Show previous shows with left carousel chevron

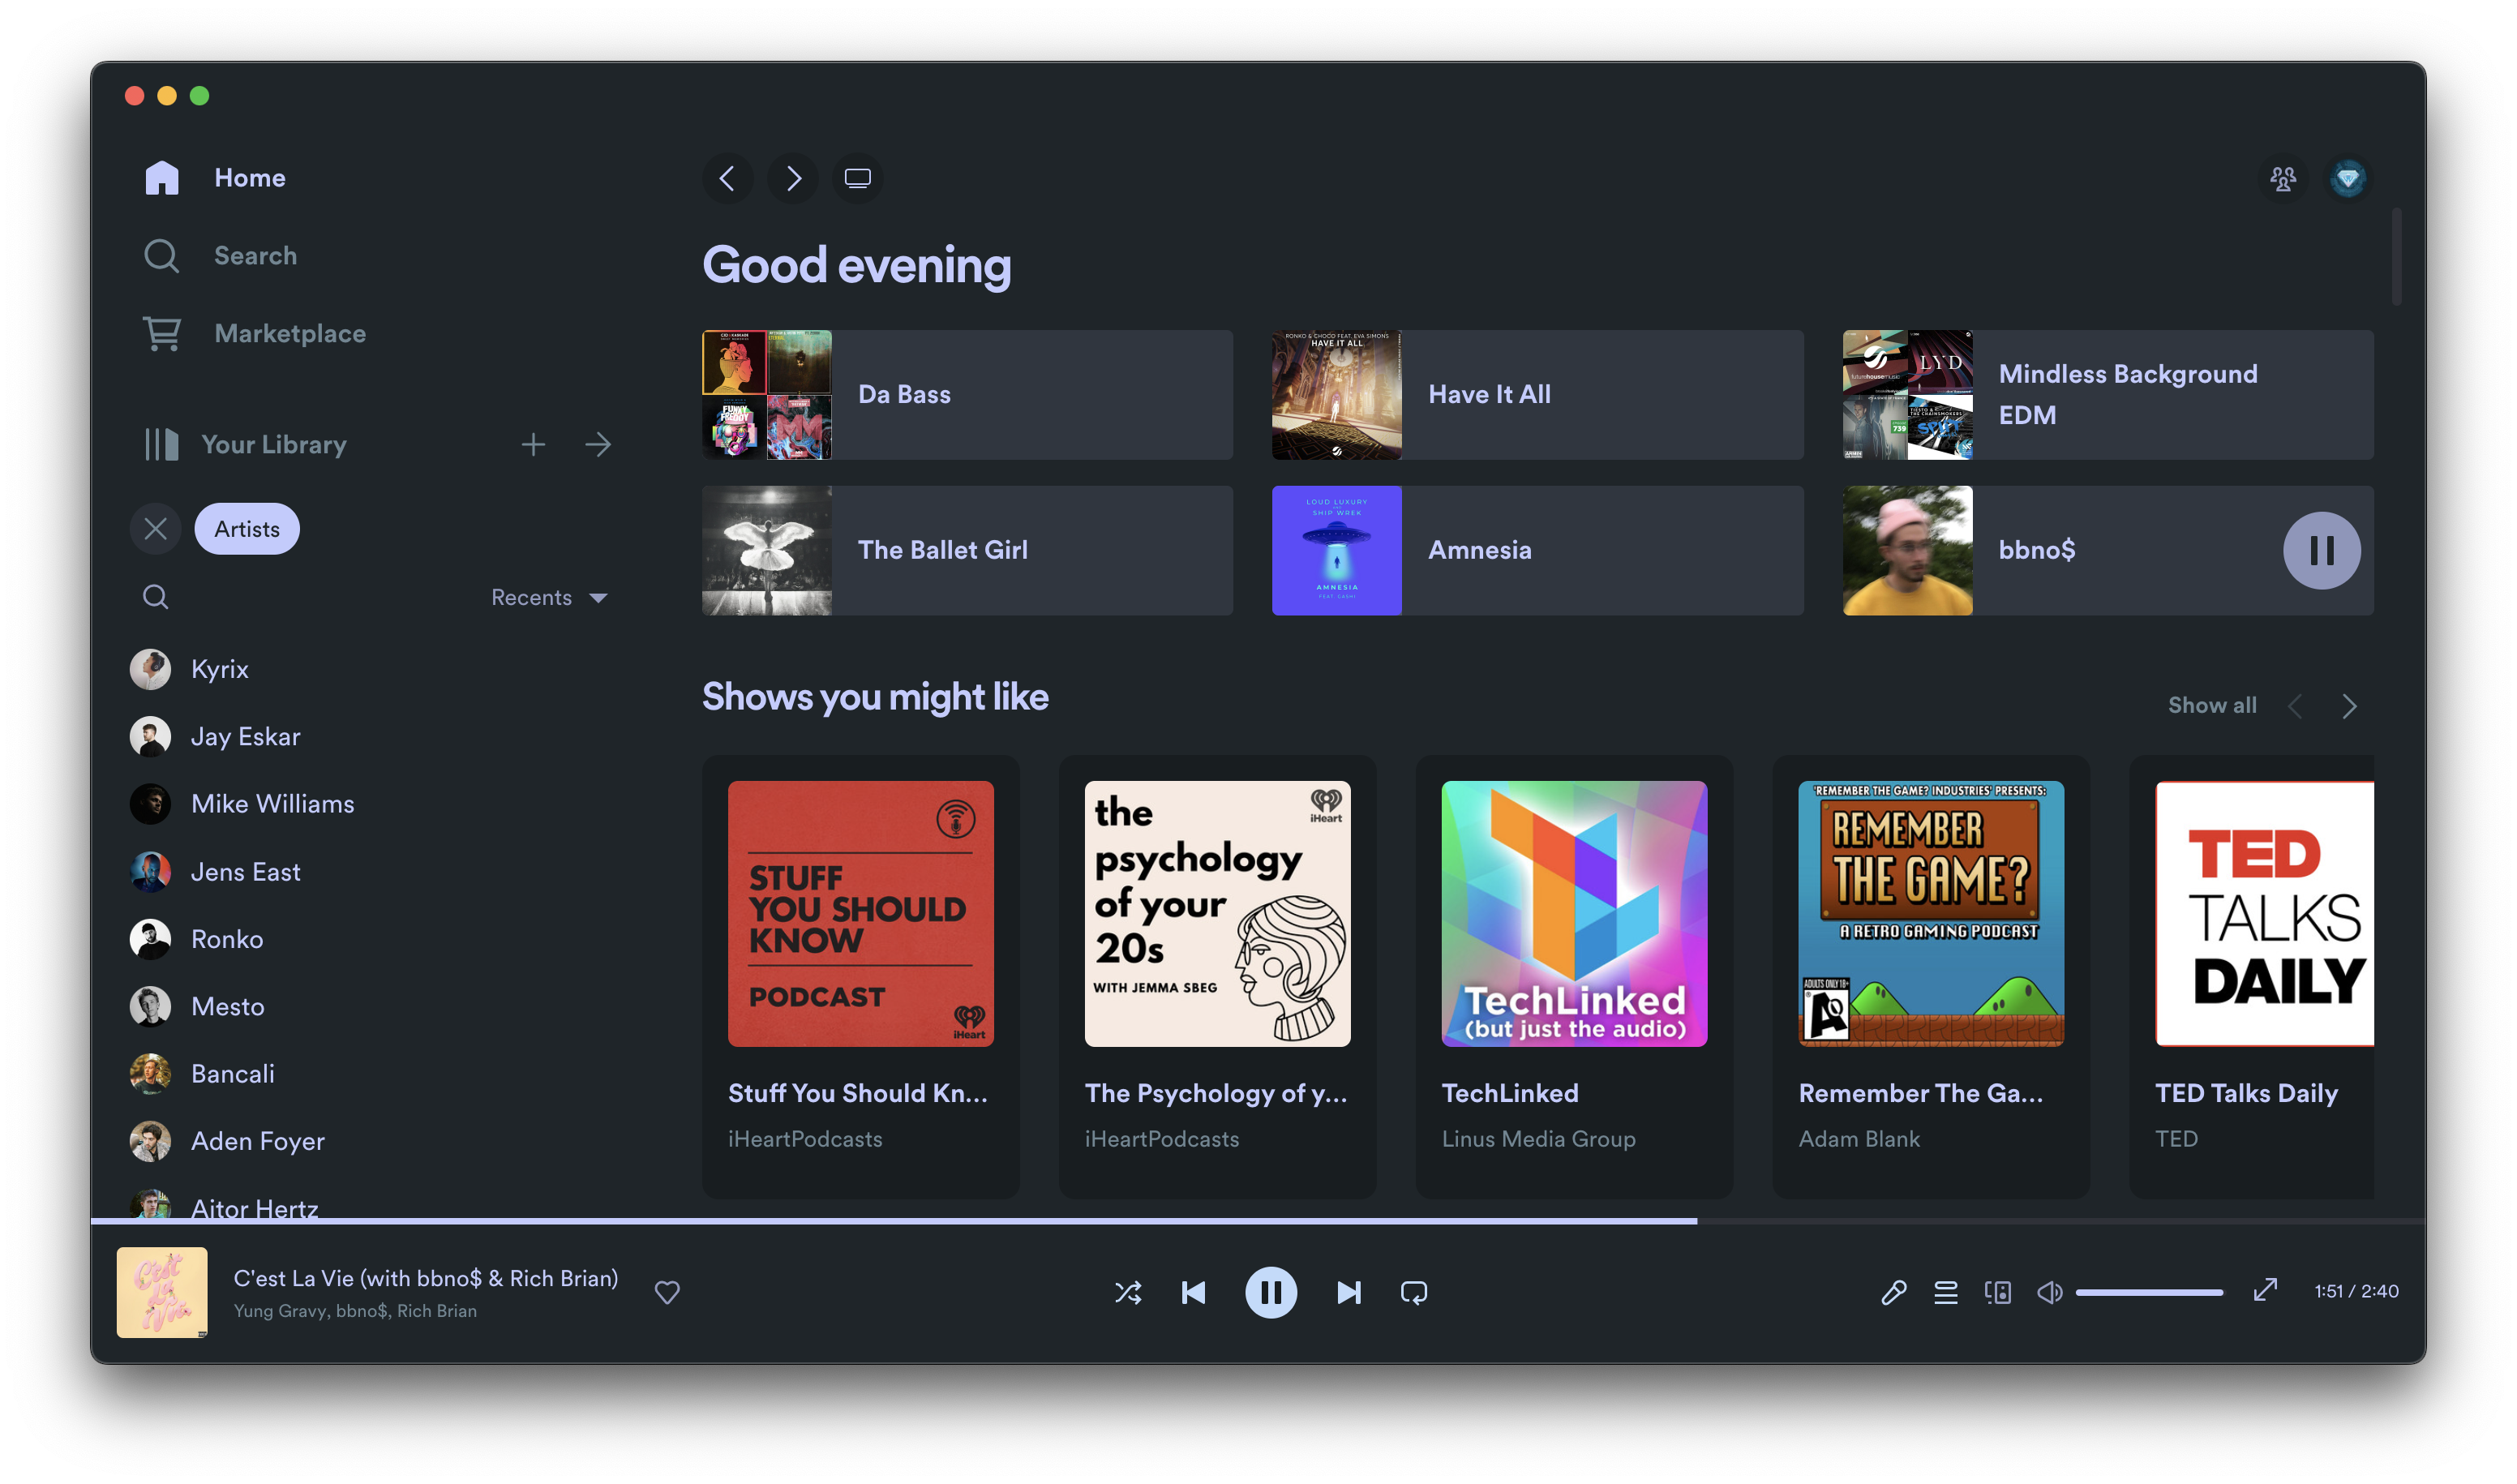tap(2295, 706)
